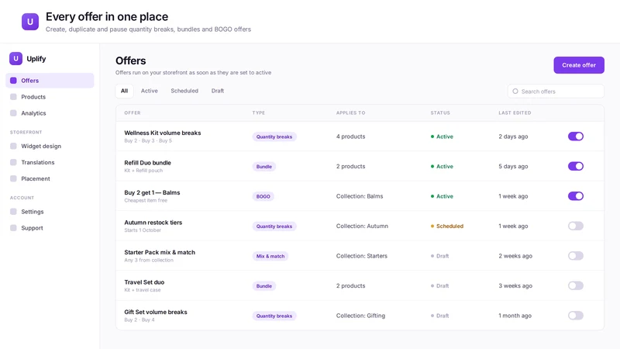Click the LAST EDITED column header
The width and height of the screenshot is (620, 349).
tap(515, 112)
